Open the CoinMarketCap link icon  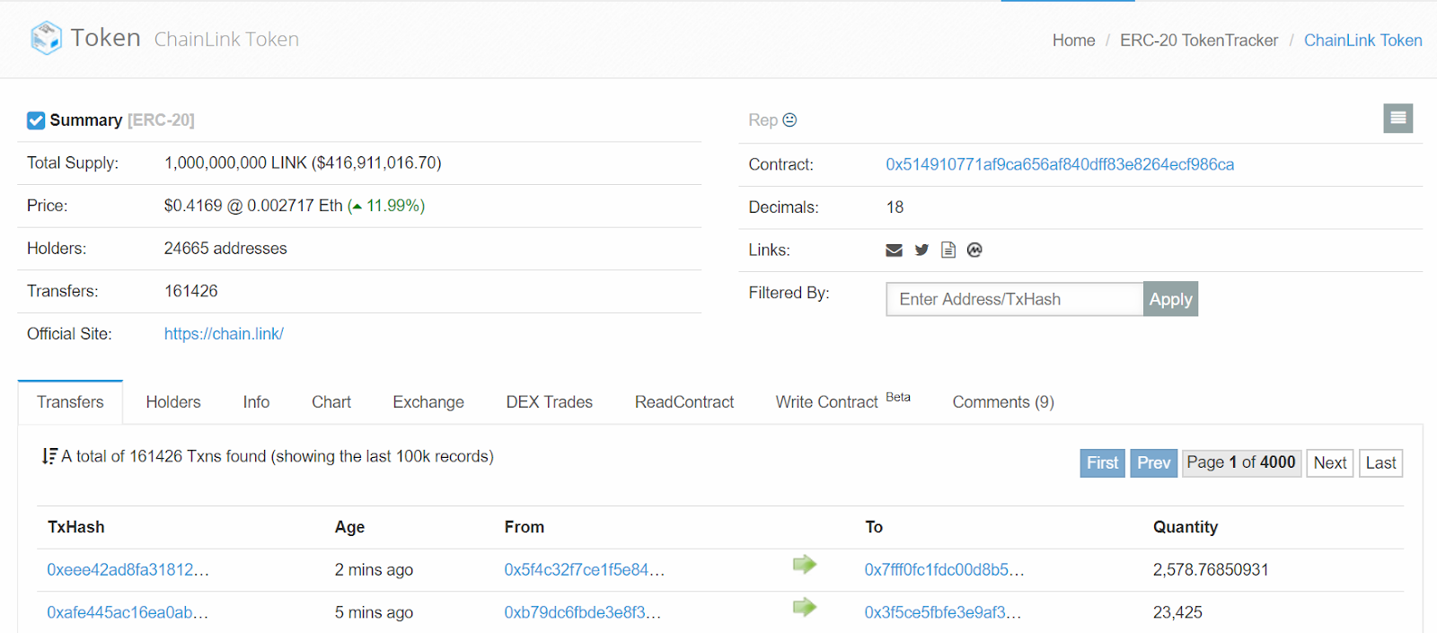coord(974,250)
